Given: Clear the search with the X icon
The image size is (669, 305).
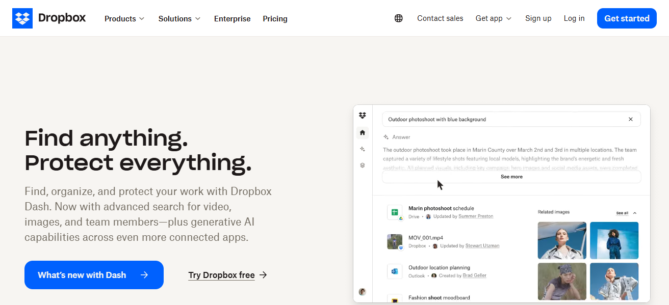Looking at the screenshot, I should (631, 119).
